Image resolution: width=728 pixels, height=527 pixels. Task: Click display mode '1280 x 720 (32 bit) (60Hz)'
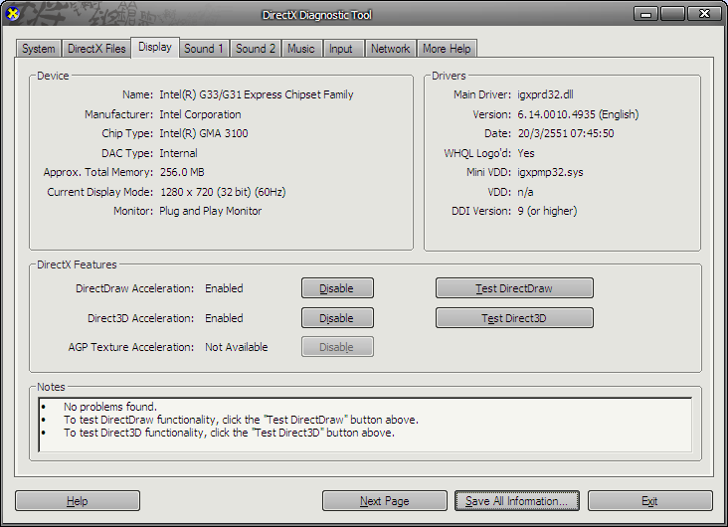click(223, 192)
